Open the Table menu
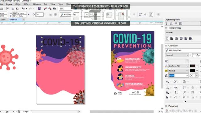This screenshot has width=201, height=113. click(53, 4)
